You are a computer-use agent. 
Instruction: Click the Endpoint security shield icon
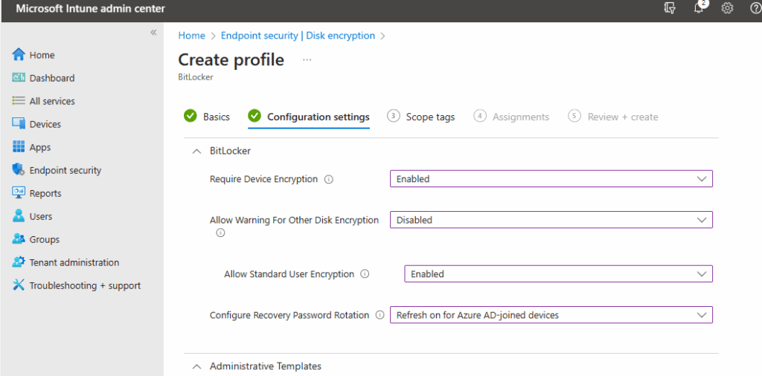click(19, 170)
